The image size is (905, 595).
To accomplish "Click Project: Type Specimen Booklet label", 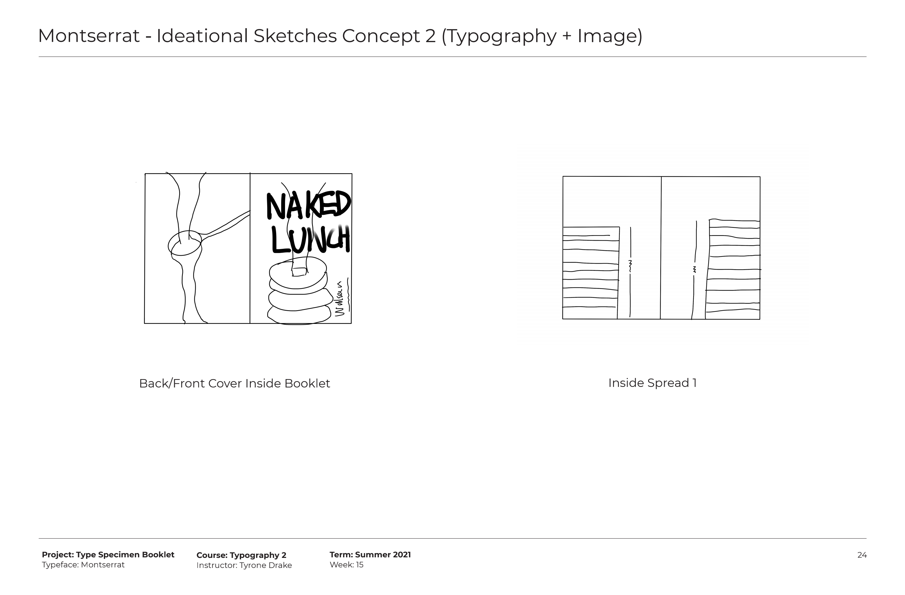I will click(108, 555).
